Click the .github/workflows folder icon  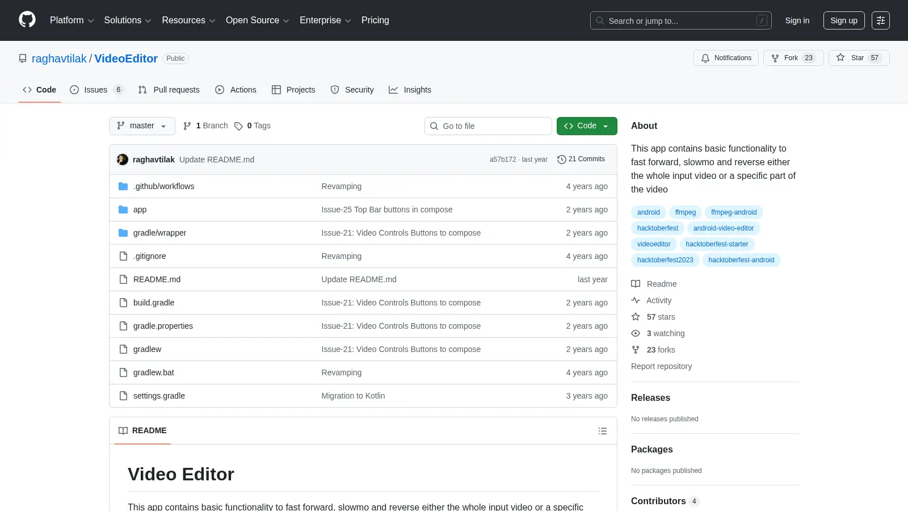[x=123, y=186]
